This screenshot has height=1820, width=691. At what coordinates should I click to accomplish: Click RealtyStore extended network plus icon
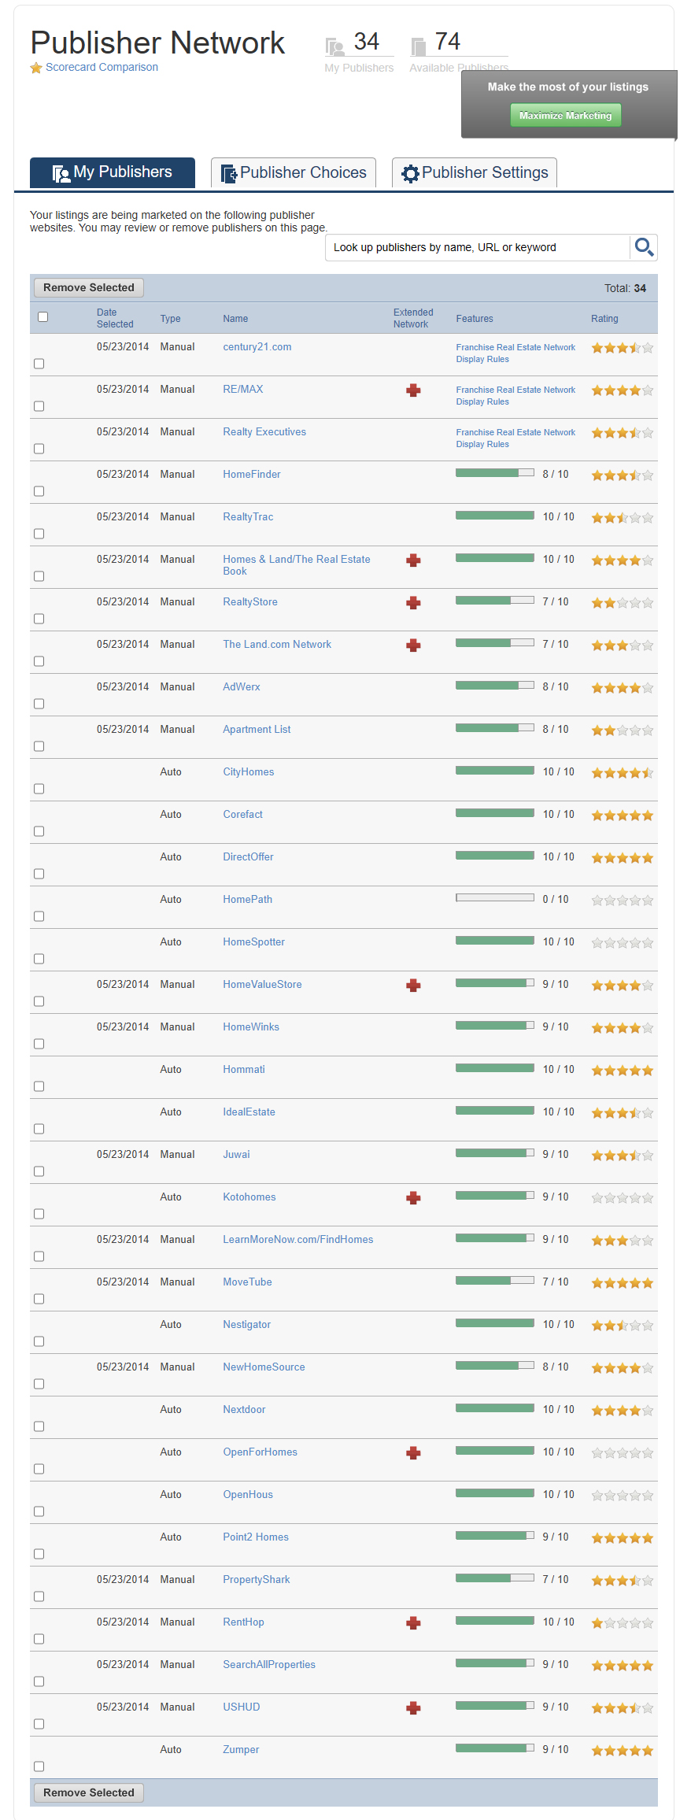(x=413, y=603)
